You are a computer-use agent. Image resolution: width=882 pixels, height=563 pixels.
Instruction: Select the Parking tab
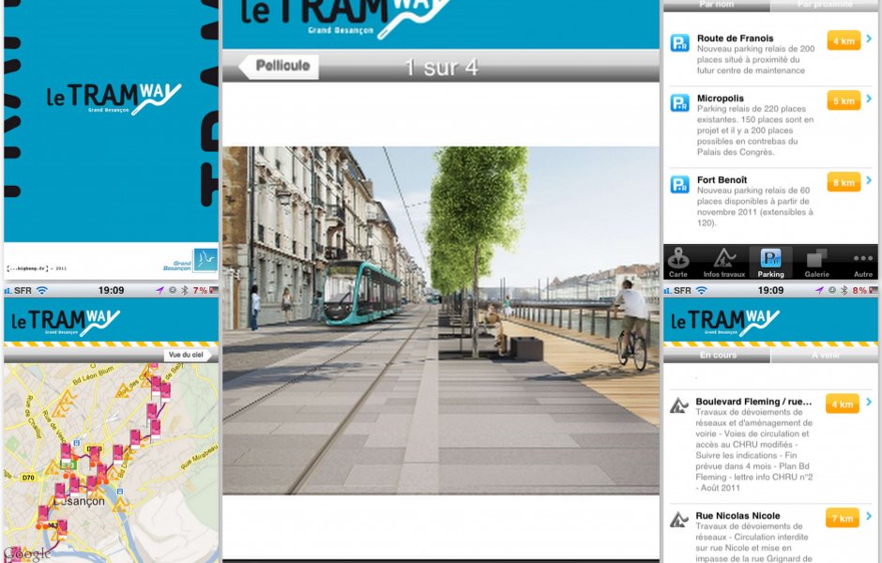[770, 263]
